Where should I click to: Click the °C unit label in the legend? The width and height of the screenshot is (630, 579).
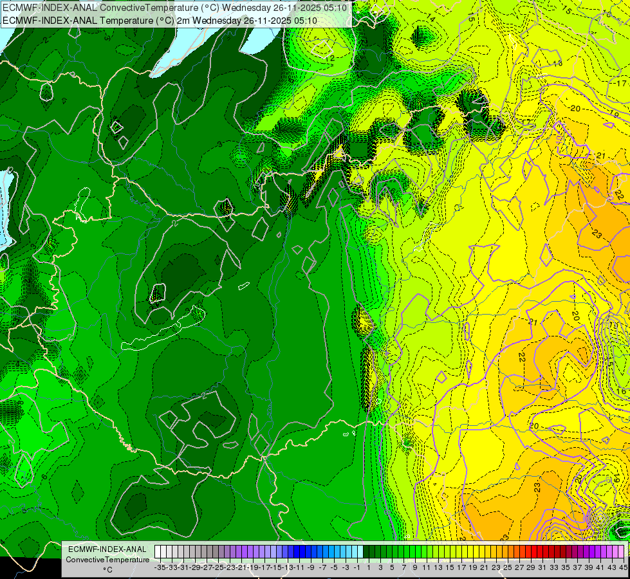(107, 570)
